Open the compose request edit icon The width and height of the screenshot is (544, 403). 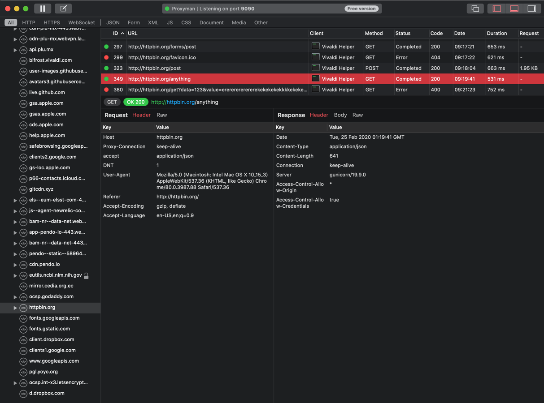pos(63,9)
